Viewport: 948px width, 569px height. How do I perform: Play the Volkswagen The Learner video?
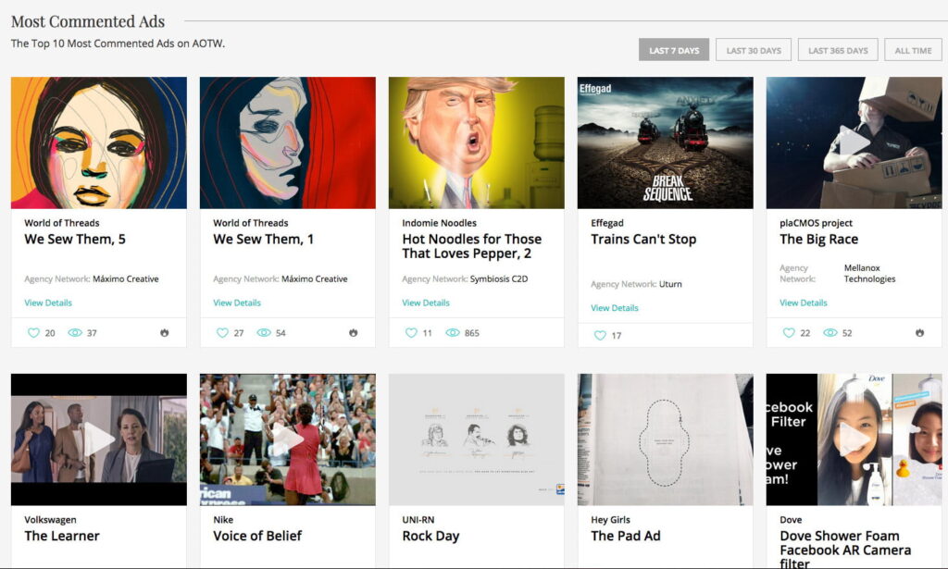click(99, 439)
